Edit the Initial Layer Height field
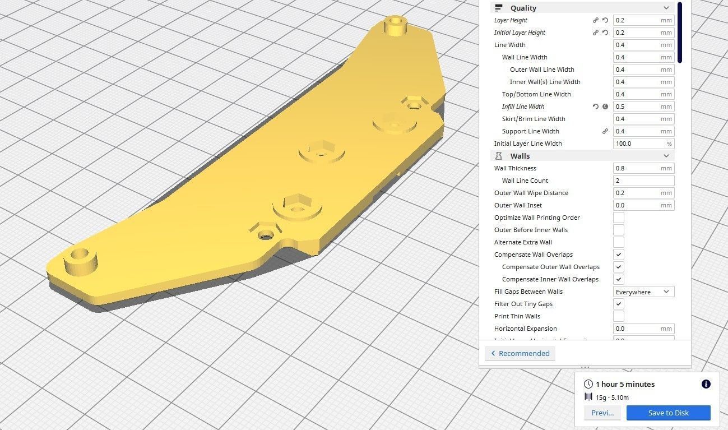 pyautogui.click(x=643, y=33)
